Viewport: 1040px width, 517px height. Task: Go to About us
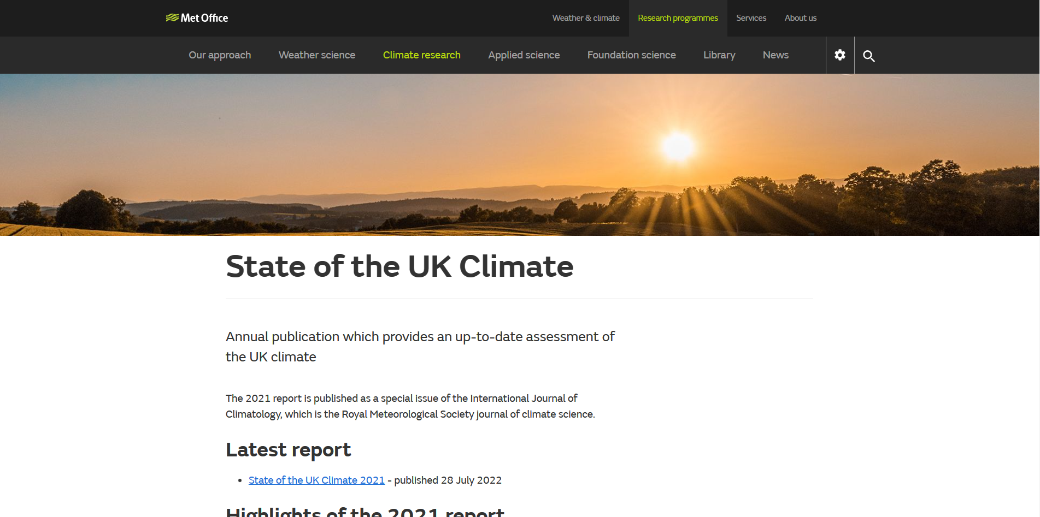click(x=800, y=18)
